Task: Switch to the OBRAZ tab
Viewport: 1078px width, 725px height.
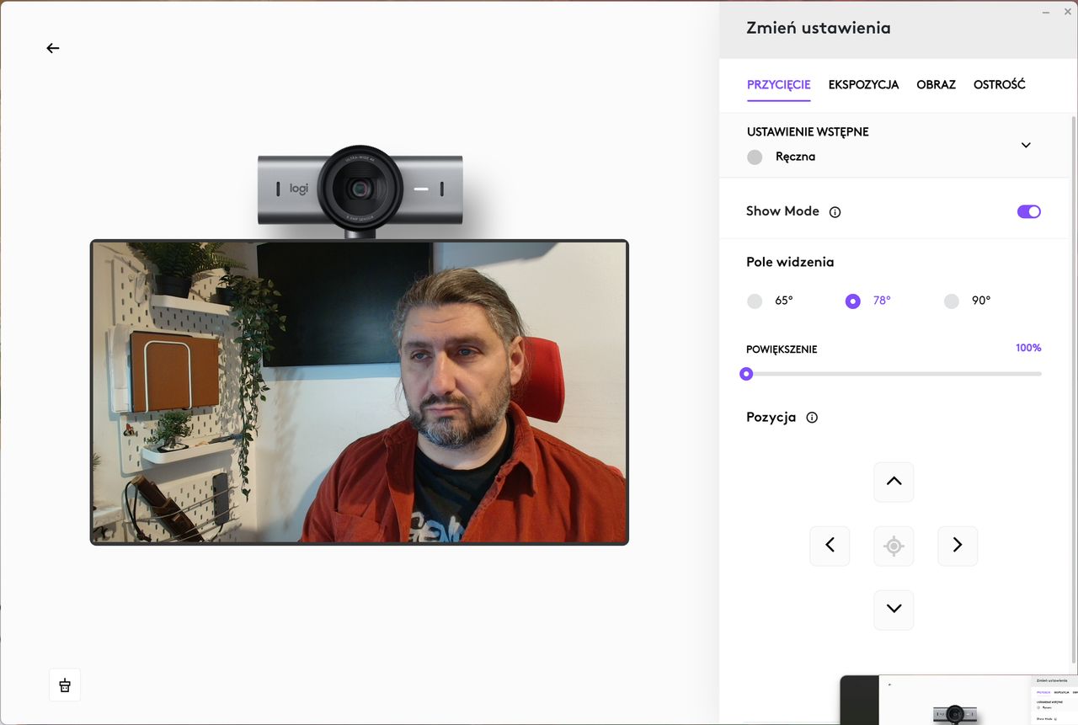Action: tap(936, 85)
